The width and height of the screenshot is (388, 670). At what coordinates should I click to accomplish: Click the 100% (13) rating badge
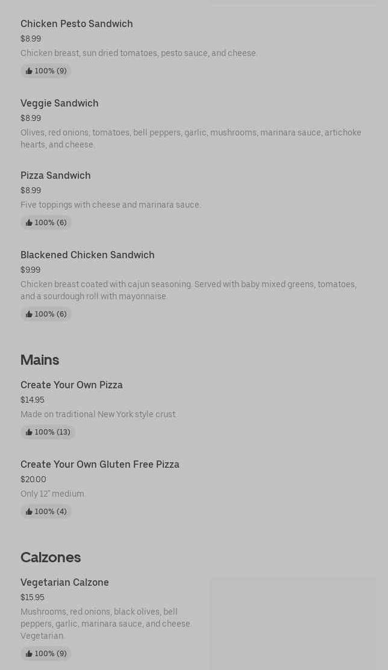(48, 432)
